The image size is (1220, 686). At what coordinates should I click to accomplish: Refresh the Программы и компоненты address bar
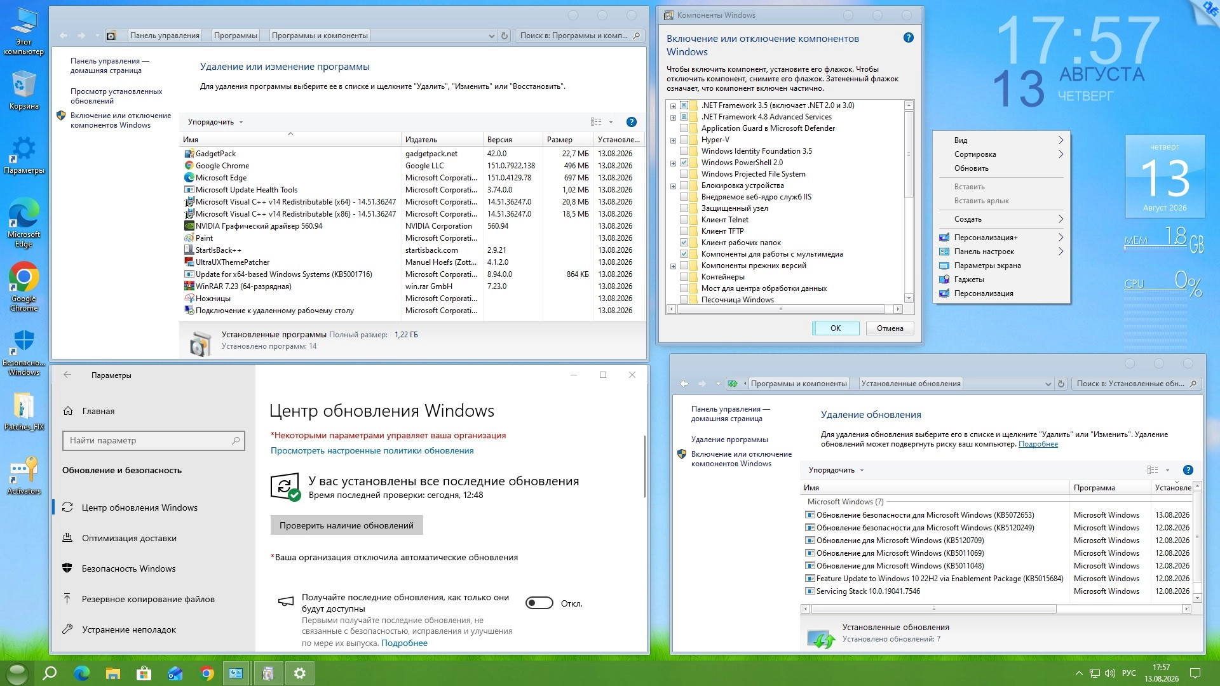tap(505, 36)
